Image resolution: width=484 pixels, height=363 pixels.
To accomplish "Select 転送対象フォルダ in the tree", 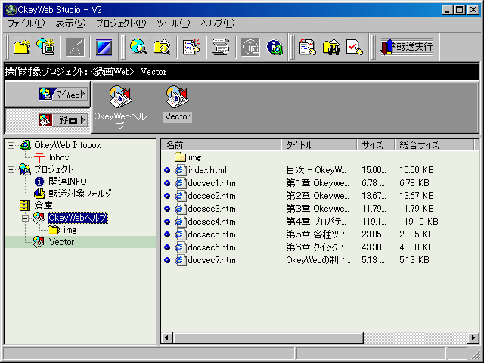I will coord(79,194).
